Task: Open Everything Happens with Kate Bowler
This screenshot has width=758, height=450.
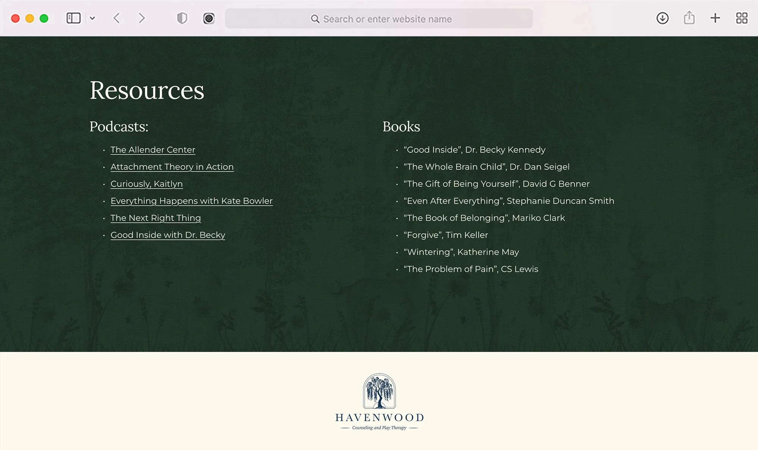Action: (191, 201)
